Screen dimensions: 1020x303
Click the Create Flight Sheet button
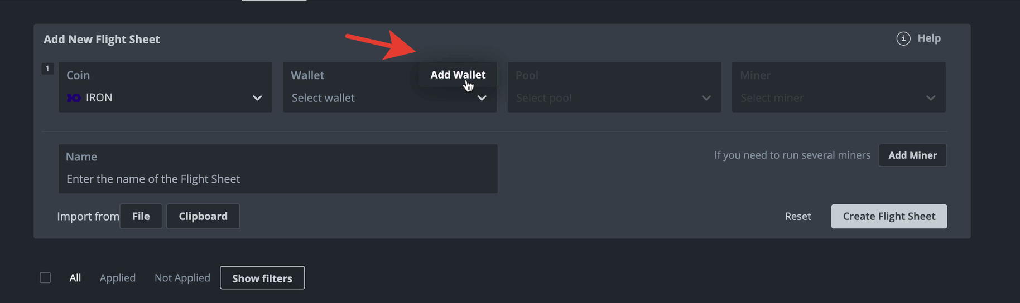point(889,216)
